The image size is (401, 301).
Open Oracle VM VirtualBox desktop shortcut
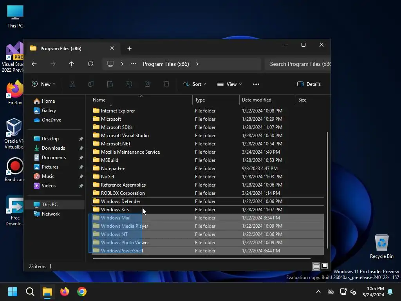(x=14, y=134)
